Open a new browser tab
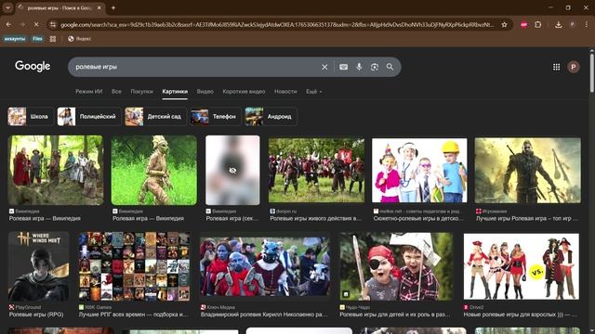Viewport: 595px width, 334px height. [x=113, y=7]
